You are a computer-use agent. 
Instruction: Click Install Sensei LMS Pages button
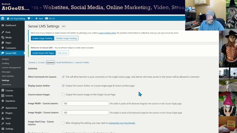tap(43, 53)
